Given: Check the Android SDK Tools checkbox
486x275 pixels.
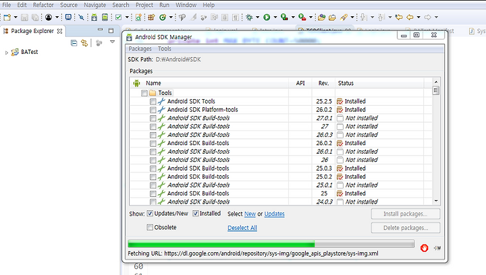Looking at the screenshot, I should [x=153, y=102].
